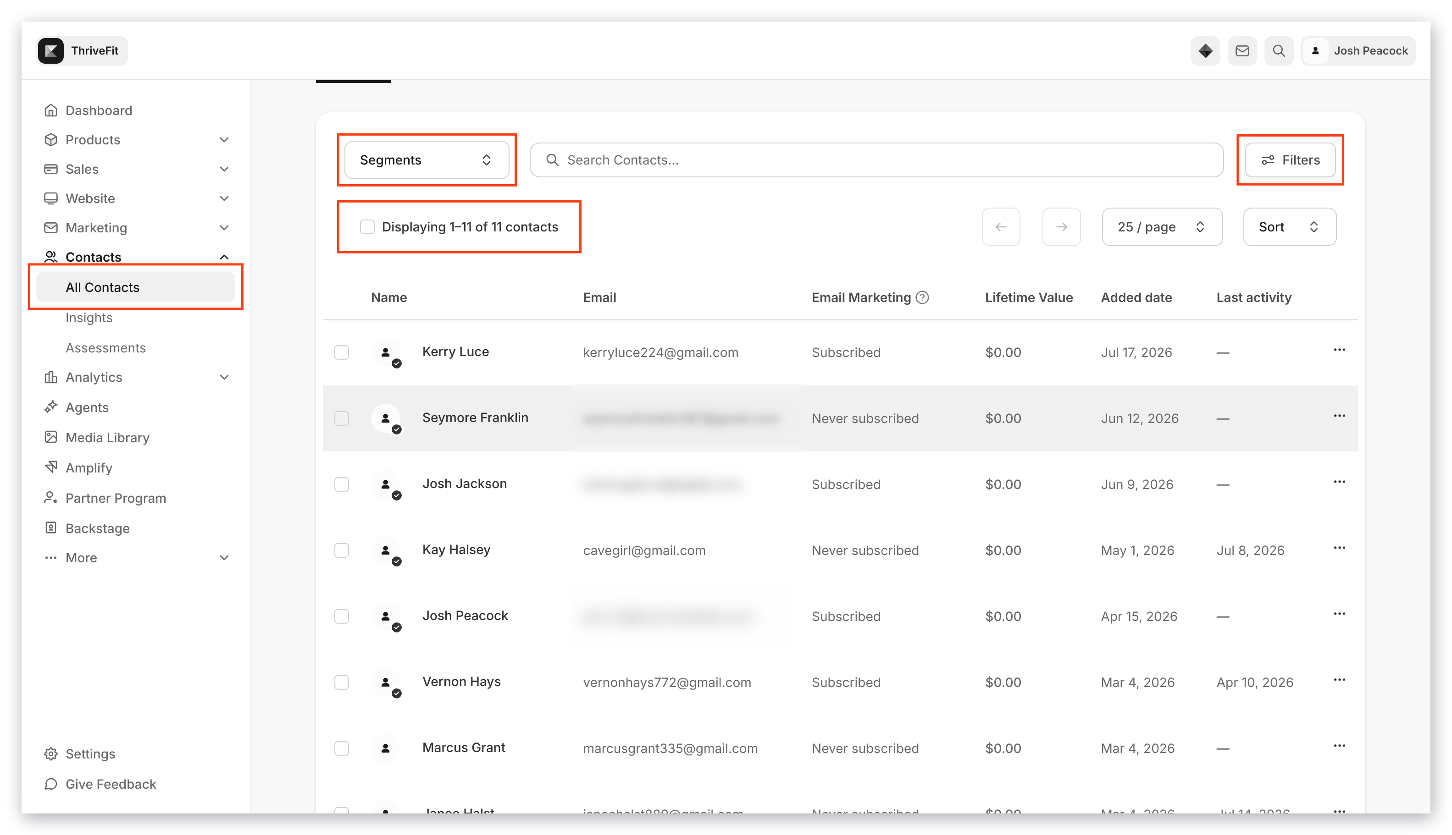Open more actions for Kay Halsey
Viewport: 1452px width, 835px height.
1339,548
